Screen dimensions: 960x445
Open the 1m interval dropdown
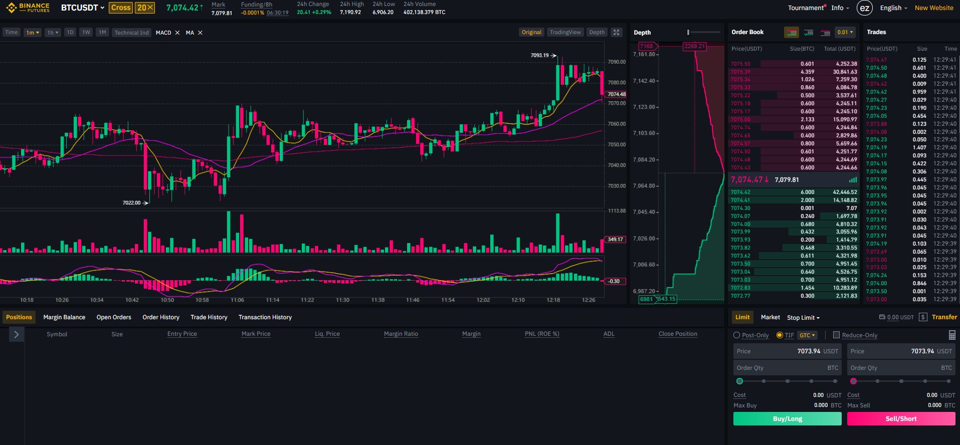(x=33, y=33)
